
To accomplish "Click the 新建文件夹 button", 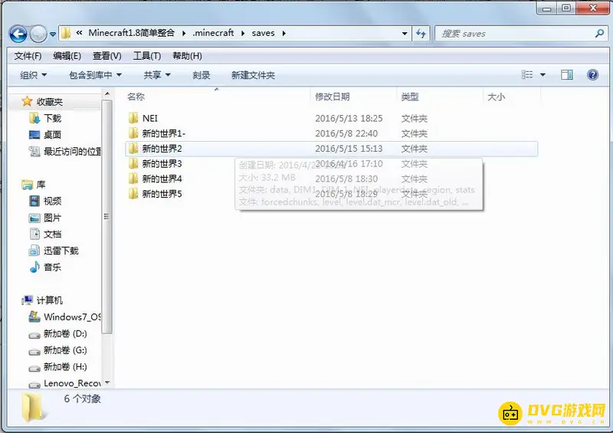I will (253, 75).
